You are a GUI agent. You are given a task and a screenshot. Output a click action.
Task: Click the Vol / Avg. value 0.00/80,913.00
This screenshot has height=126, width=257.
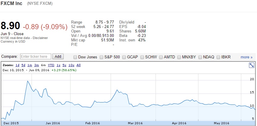tap(101, 36)
